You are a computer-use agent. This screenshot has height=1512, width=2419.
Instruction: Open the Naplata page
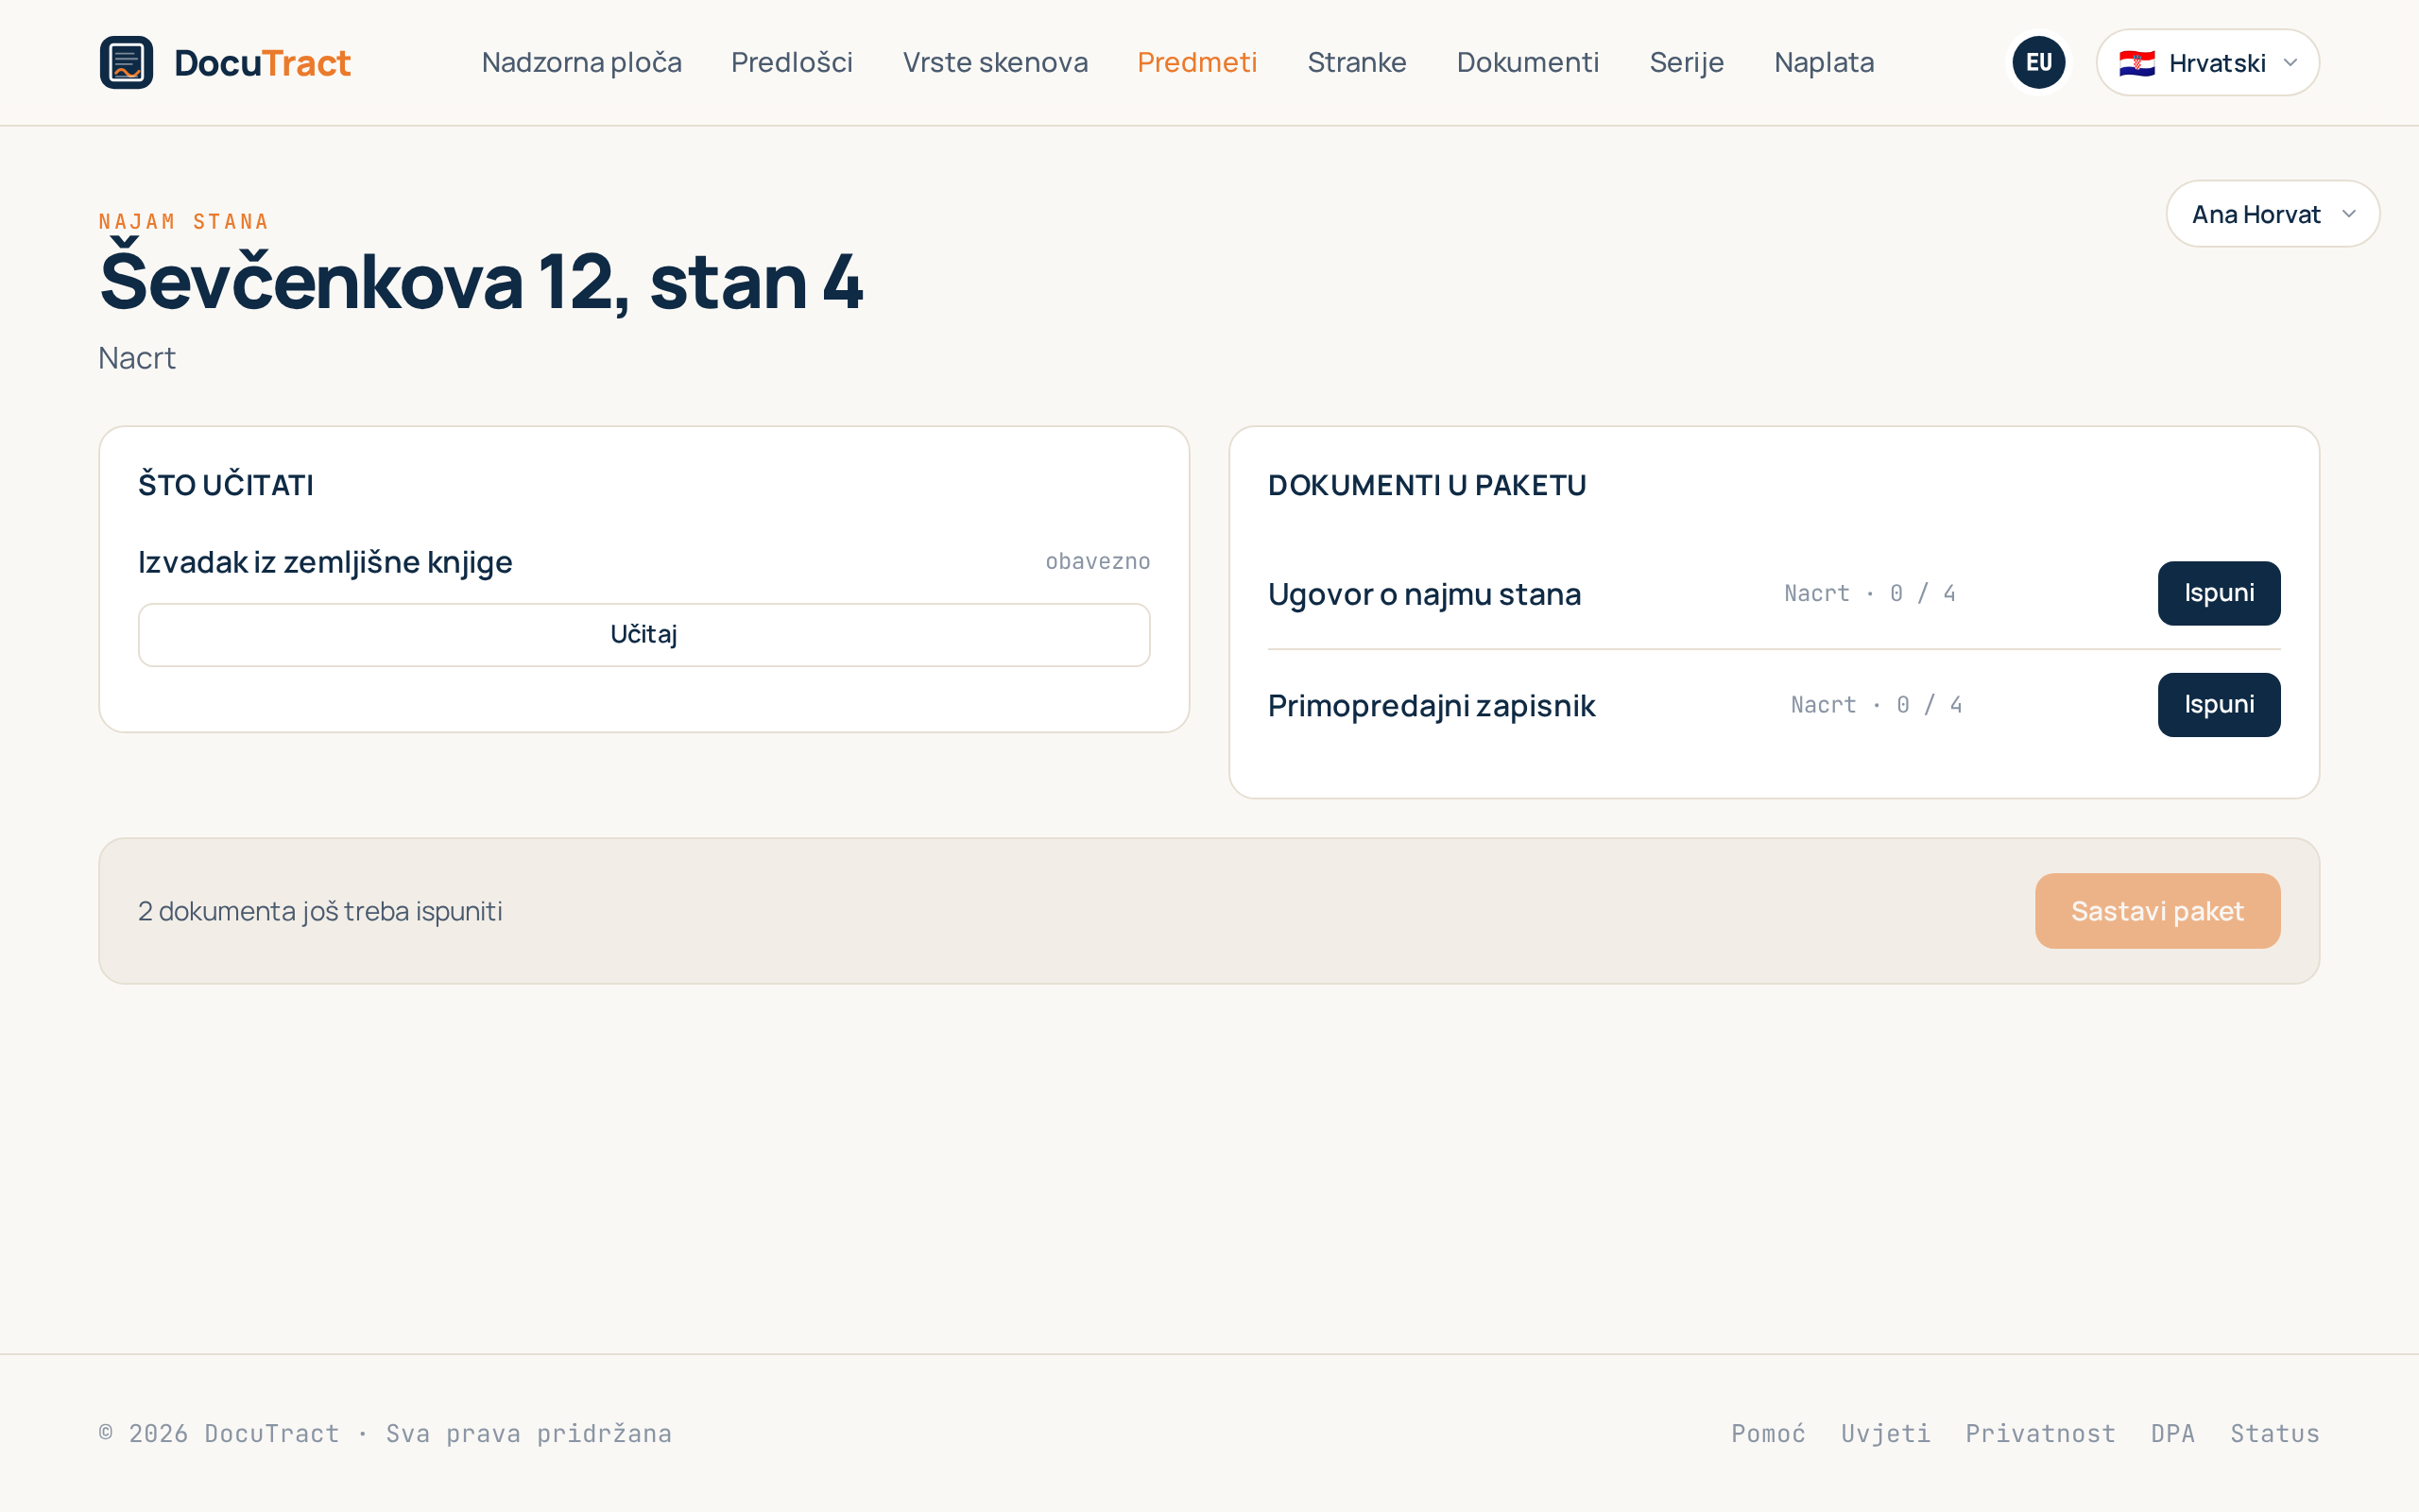(1824, 62)
